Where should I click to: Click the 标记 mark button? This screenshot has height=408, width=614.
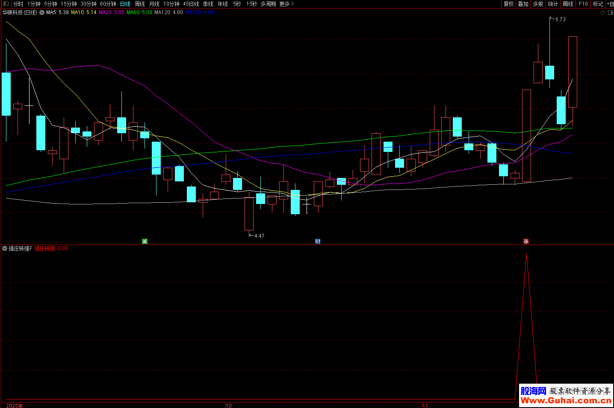[598, 4]
